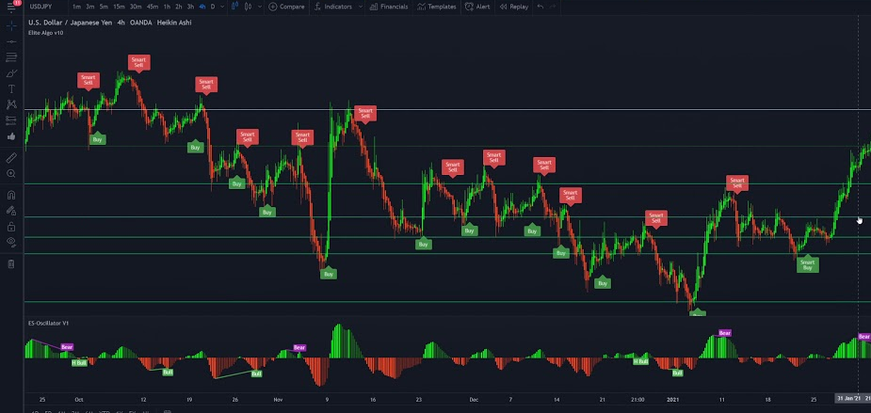
Task: Open the Financials menu
Action: [x=389, y=7]
